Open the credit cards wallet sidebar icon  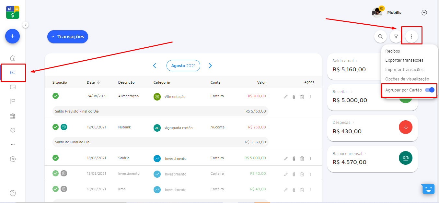[13, 87]
